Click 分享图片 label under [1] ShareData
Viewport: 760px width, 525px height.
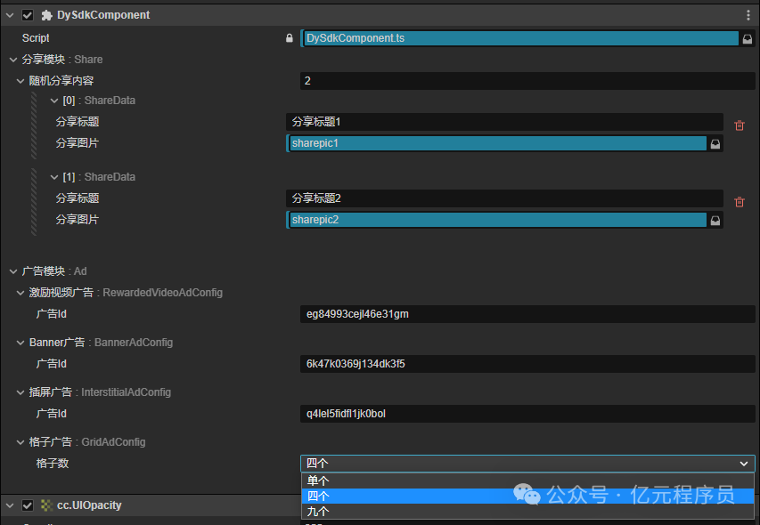coord(77,220)
